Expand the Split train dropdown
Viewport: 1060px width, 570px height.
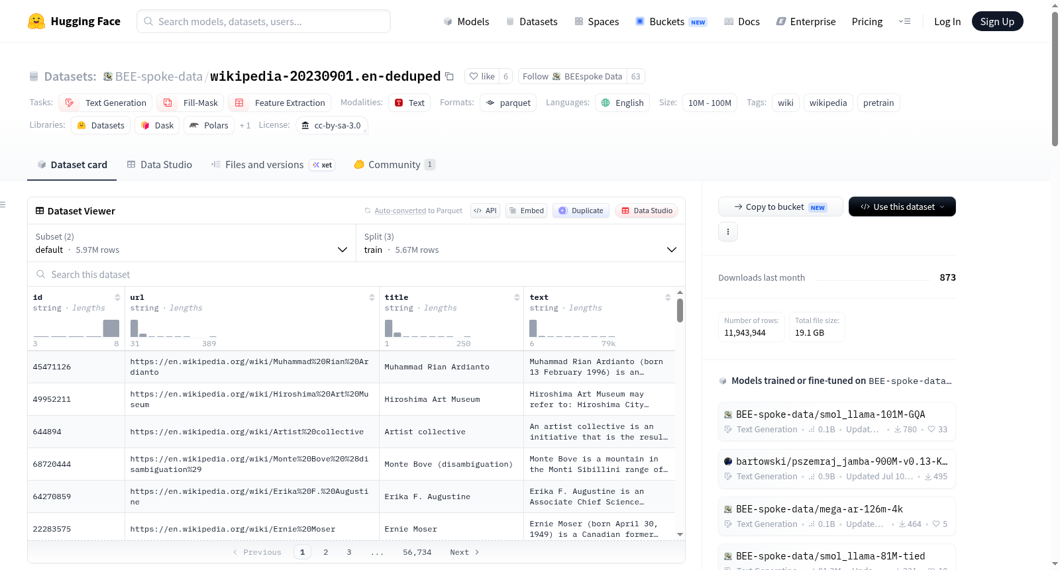520,243
